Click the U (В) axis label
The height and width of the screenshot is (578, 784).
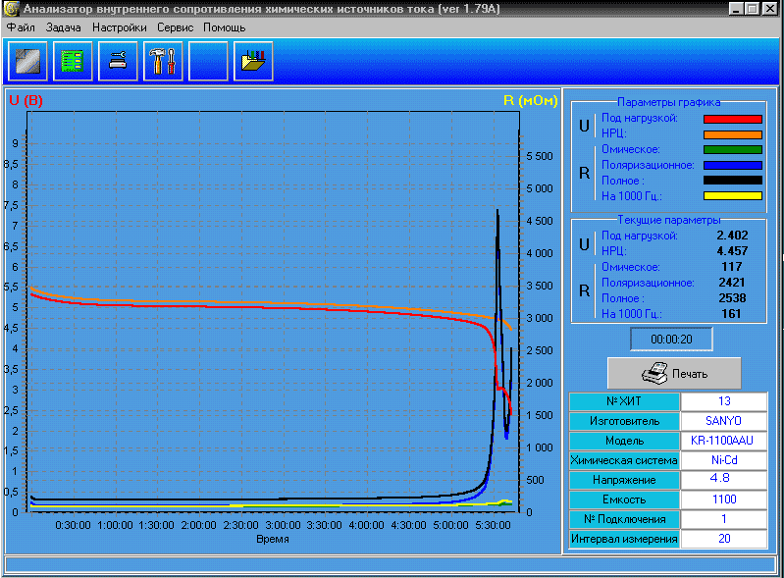pos(26,100)
